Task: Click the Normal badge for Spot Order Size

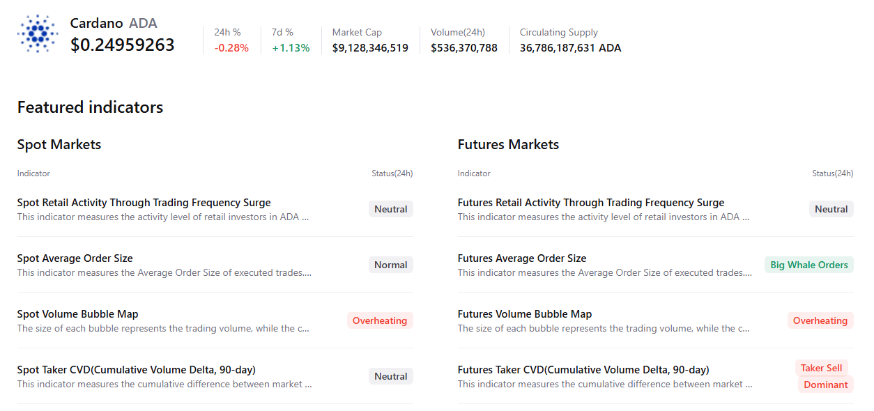Action: click(391, 265)
